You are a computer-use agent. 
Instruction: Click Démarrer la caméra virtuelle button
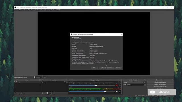160,87
